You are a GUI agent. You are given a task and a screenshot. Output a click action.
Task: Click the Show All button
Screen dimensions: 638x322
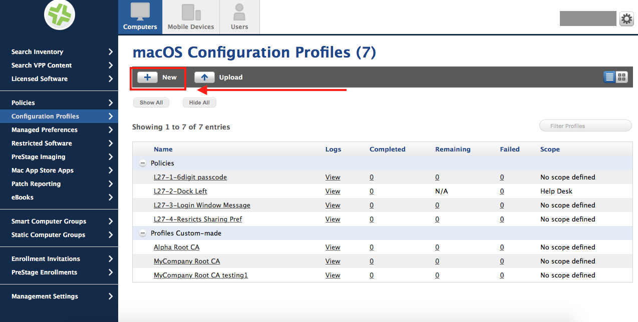pyautogui.click(x=151, y=102)
